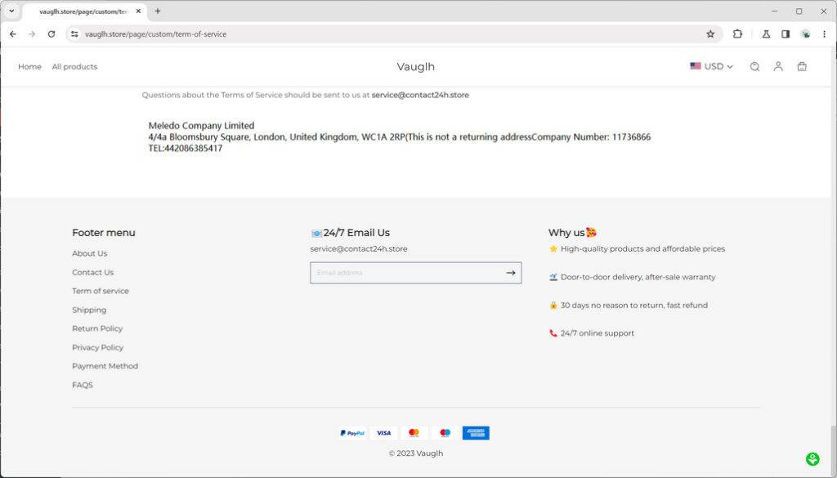Open the FAQS footer link
Viewport: 837px width, 478px height.
83,384
